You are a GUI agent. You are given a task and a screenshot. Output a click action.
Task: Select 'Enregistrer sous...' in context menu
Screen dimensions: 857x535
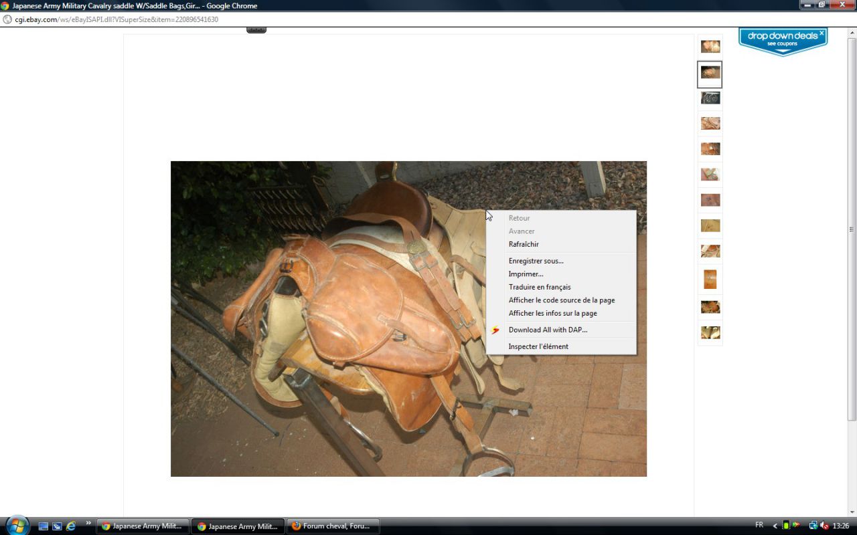tap(536, 261)
